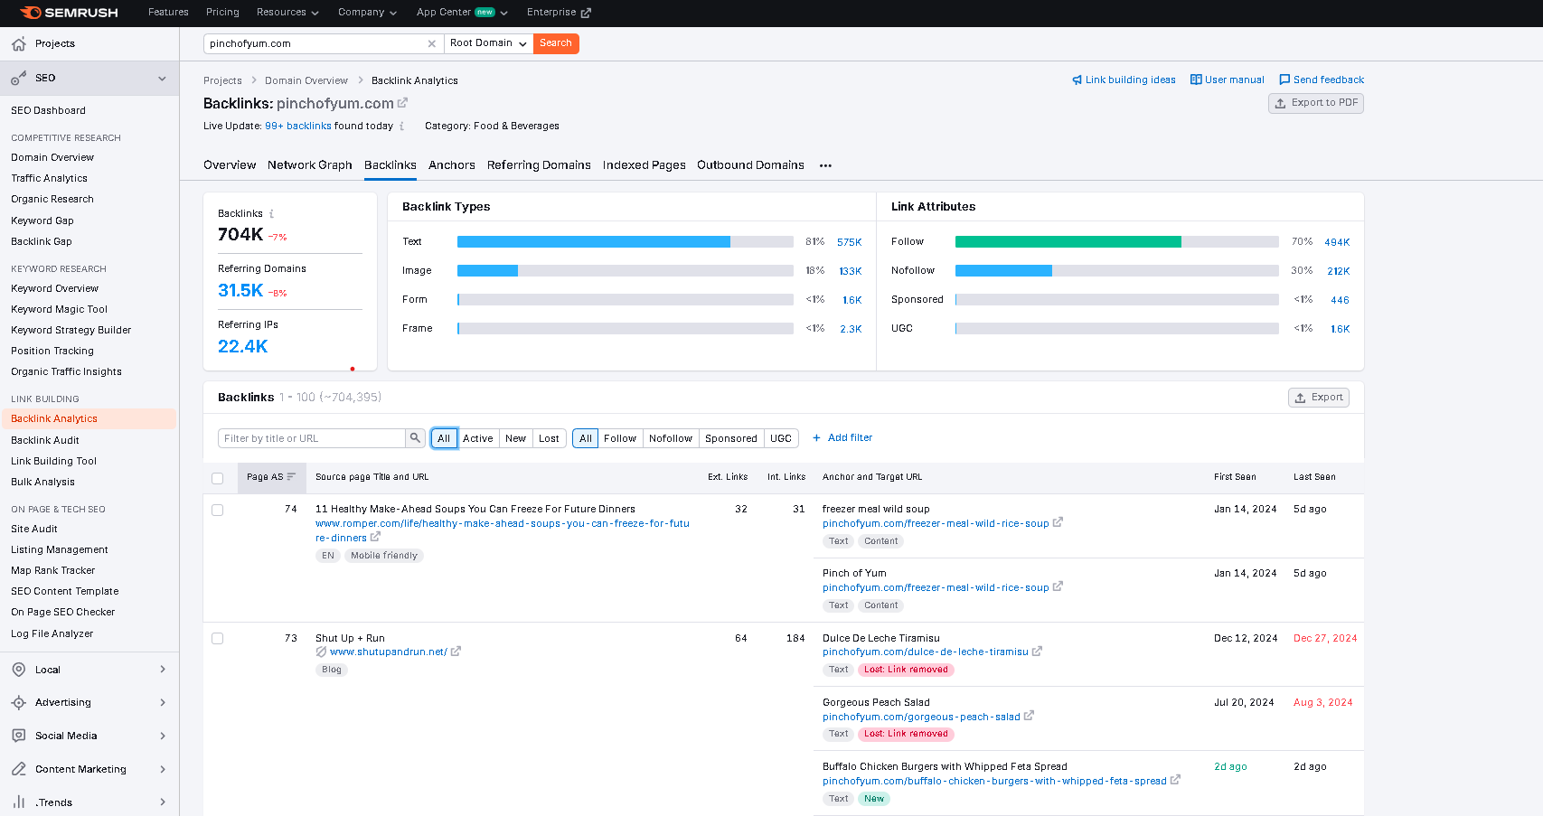Select the New backlinks filter
The height and width of the screenshot is (816, 1543).
(515, 438)
